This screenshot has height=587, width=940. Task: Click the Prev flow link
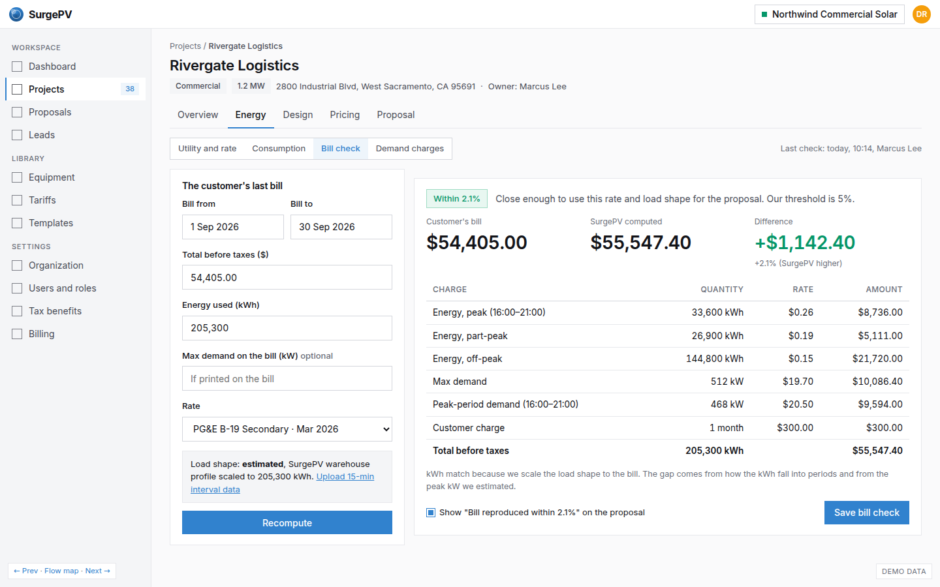click(x=26, y=571)
